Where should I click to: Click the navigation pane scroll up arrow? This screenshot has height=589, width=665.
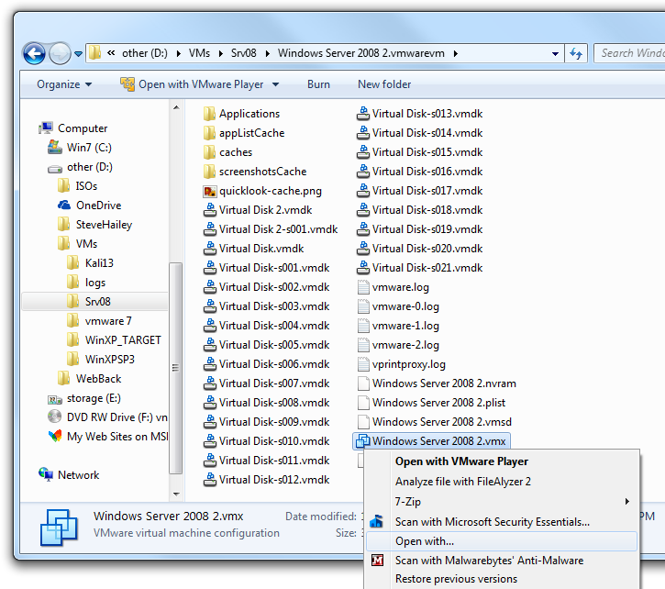176,107
